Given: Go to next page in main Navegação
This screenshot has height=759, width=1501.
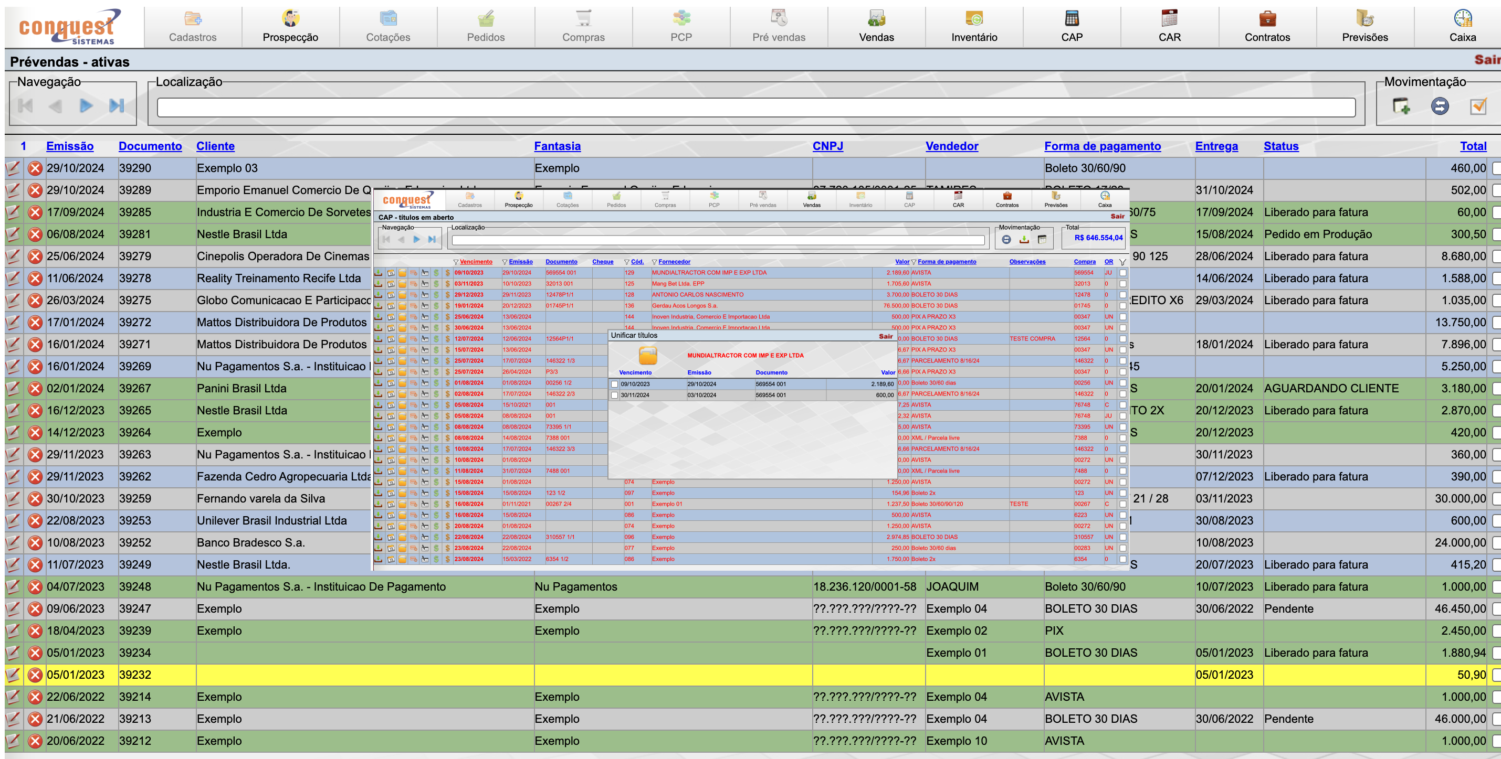Looking at the screenshot, I should pos(86,106).
